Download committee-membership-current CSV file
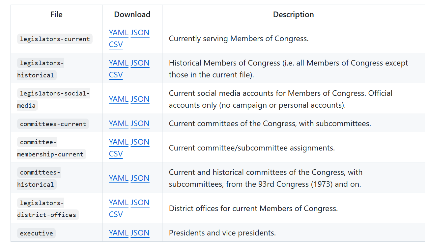The image size is (428, 247). pos(116,154)
